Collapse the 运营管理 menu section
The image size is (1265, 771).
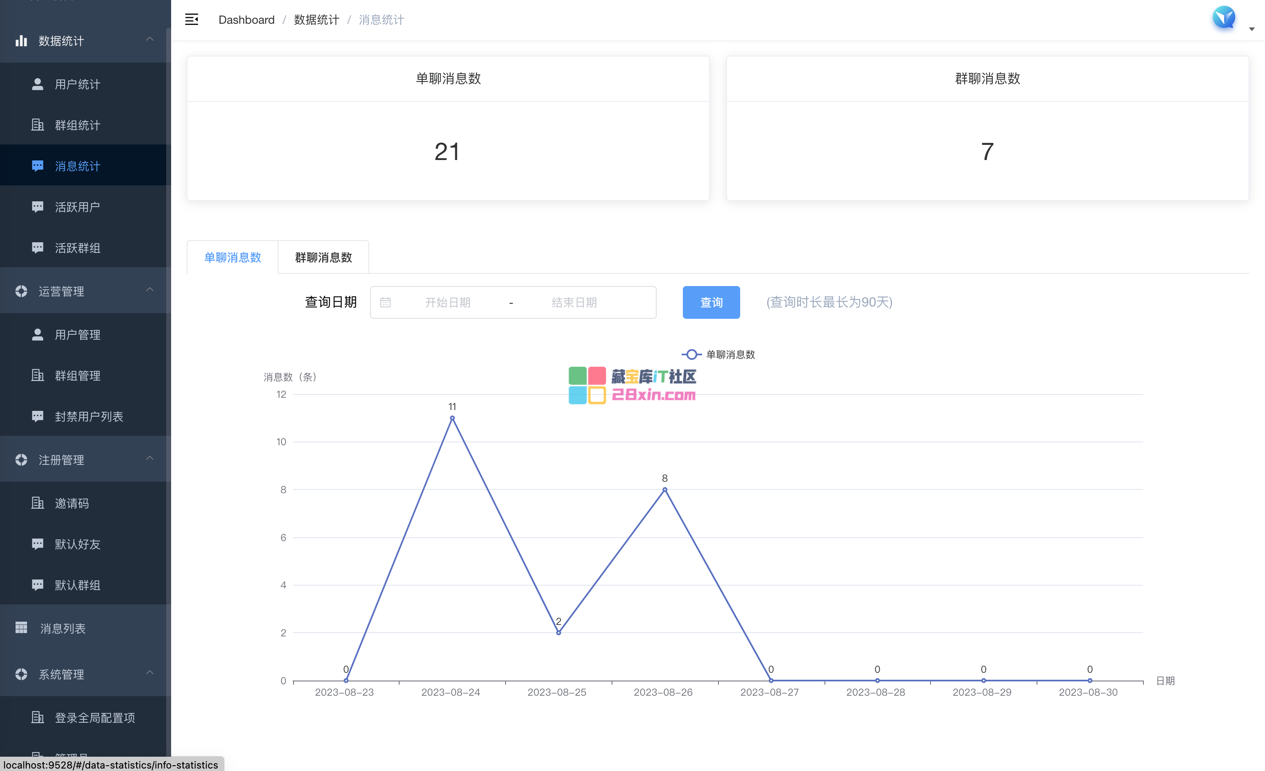coord(149,291)
